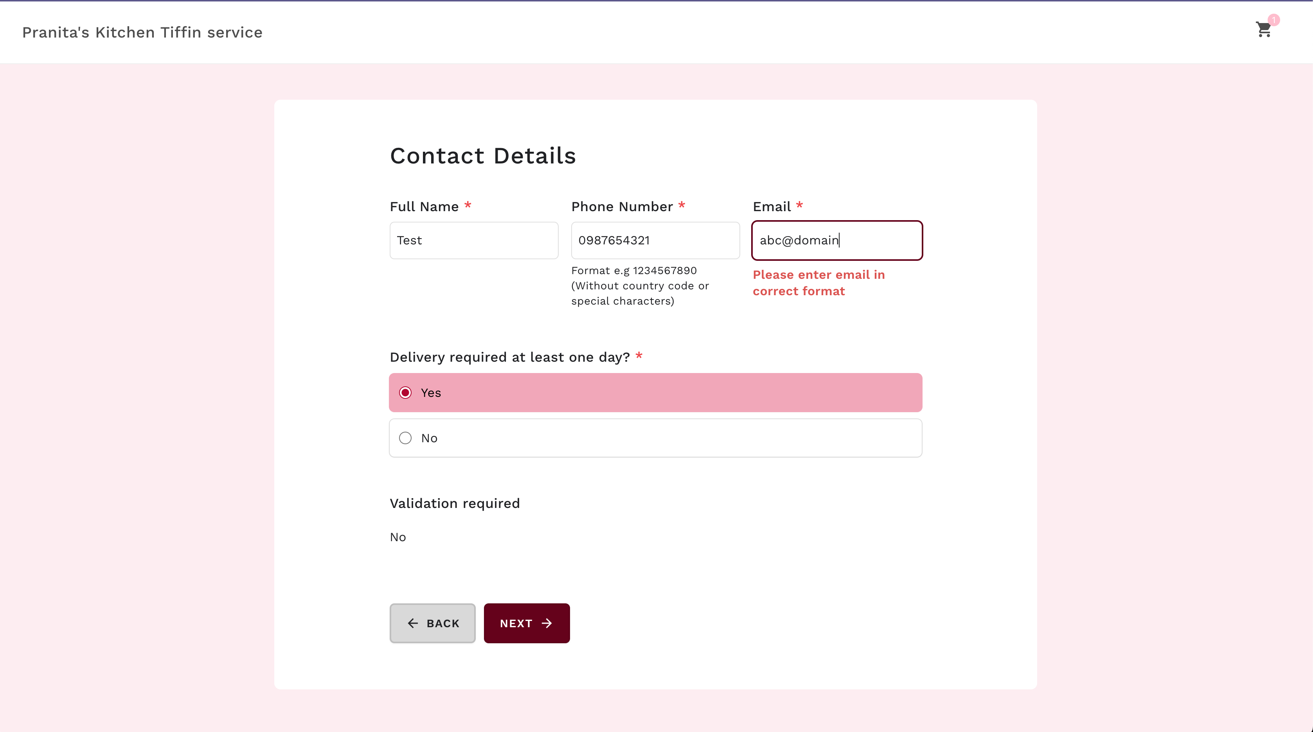Click the cart item count badge
The image size is (1313, 732).
tap(1274, 20)
